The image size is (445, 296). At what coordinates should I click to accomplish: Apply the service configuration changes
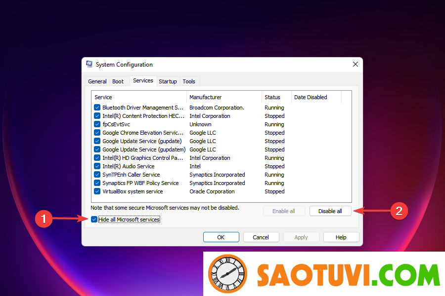[x=301, y=237]
